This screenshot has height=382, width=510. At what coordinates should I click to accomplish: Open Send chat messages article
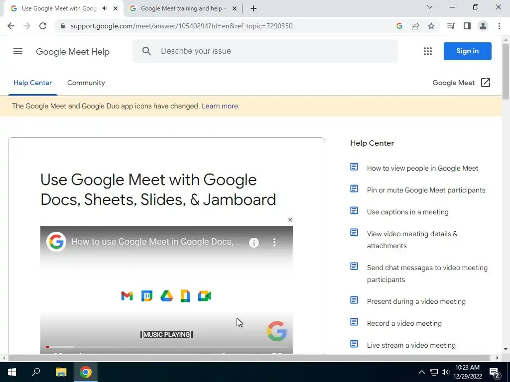click(x=427, y=274)
